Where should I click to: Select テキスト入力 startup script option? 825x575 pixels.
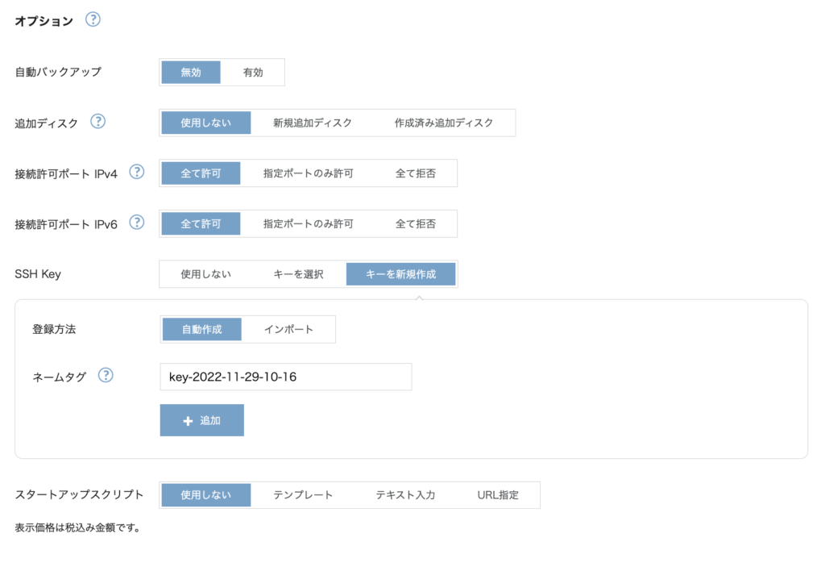(405, 495)
